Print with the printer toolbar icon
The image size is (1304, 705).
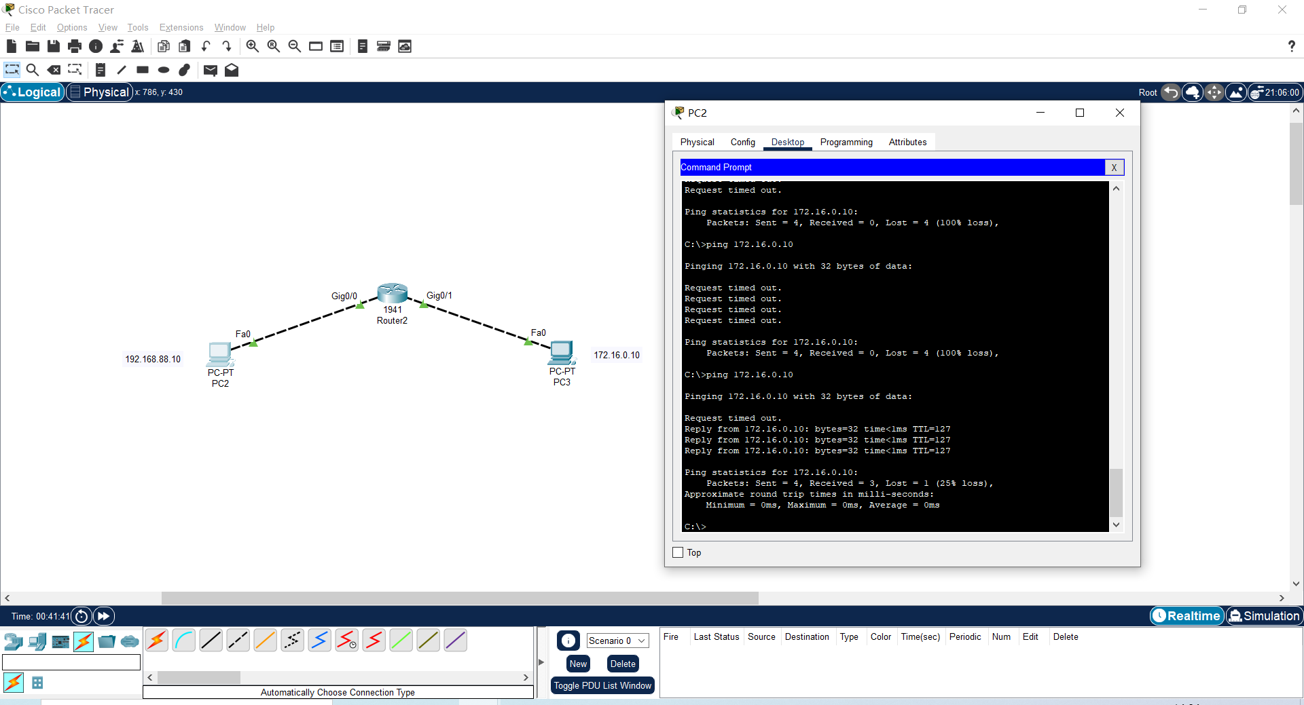pos(75,46)
